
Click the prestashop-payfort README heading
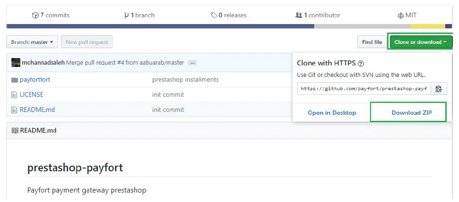tap(75, 168)
